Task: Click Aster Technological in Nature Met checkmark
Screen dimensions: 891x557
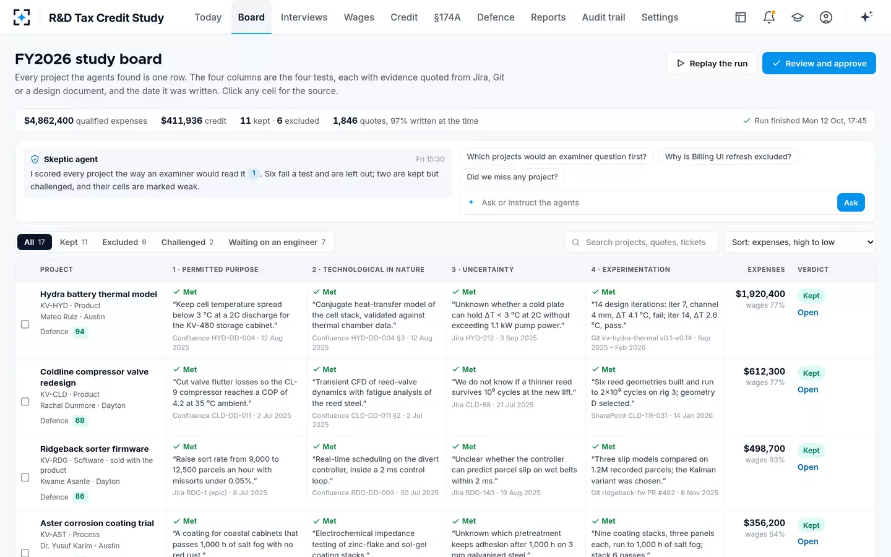Action: tap(316, 521)
